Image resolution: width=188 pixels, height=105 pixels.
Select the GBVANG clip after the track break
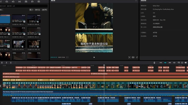(x=139, y=74)
